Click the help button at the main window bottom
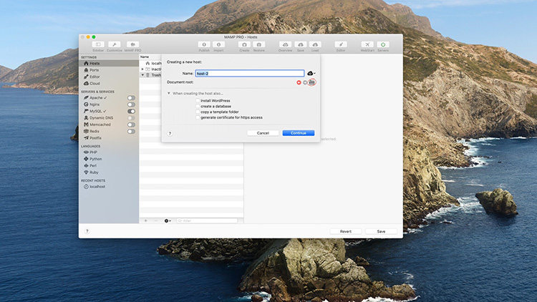This screenshot has height=302, width=537. [x=87, y=231]
